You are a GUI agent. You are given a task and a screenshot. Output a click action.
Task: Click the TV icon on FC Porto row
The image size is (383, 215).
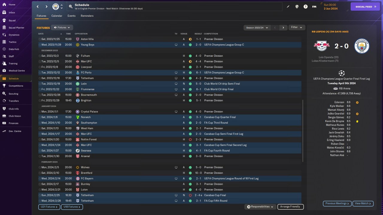pyautogui.click(x=176, y=73)
